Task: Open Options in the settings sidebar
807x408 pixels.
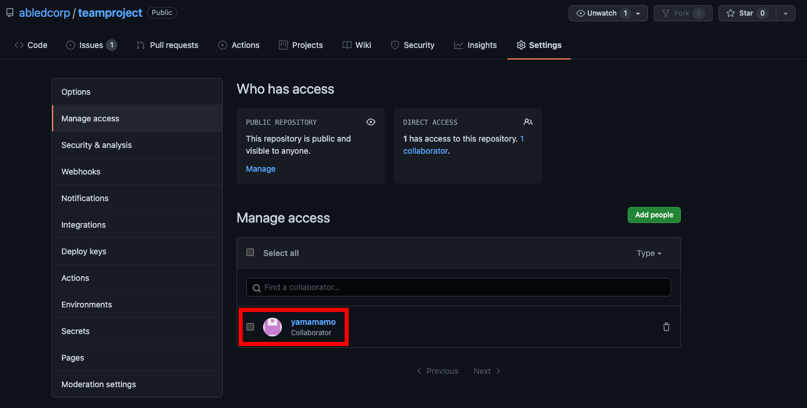Action: [x=137, y=92]
